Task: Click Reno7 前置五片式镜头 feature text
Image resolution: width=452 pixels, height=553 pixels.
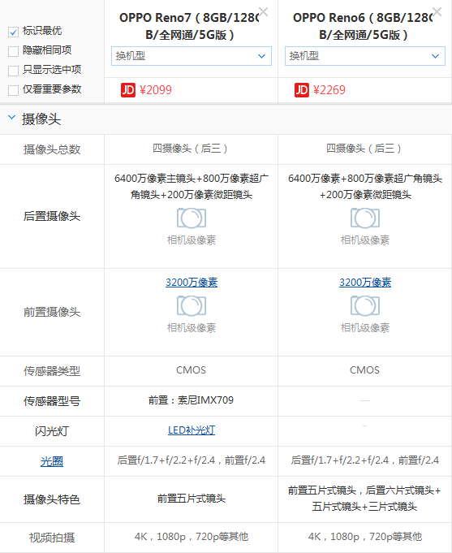Action: [192, 499]
